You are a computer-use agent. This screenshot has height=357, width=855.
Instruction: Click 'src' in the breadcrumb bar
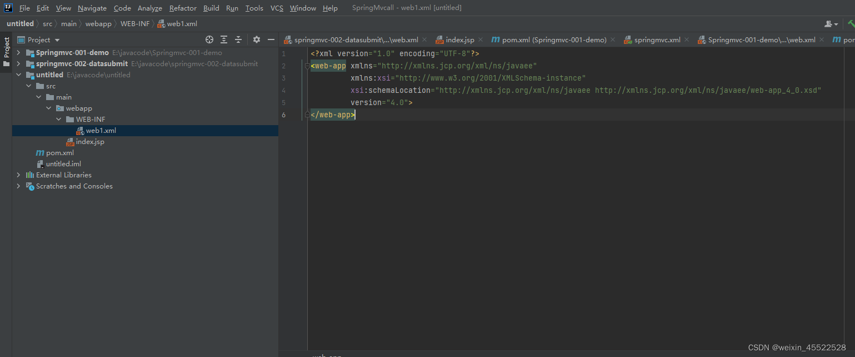point(47,24)
